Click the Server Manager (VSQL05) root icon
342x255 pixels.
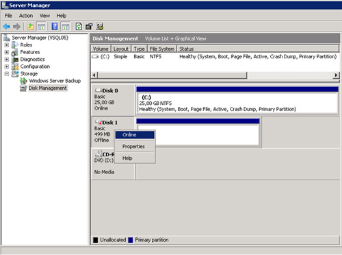pos(7,38)
